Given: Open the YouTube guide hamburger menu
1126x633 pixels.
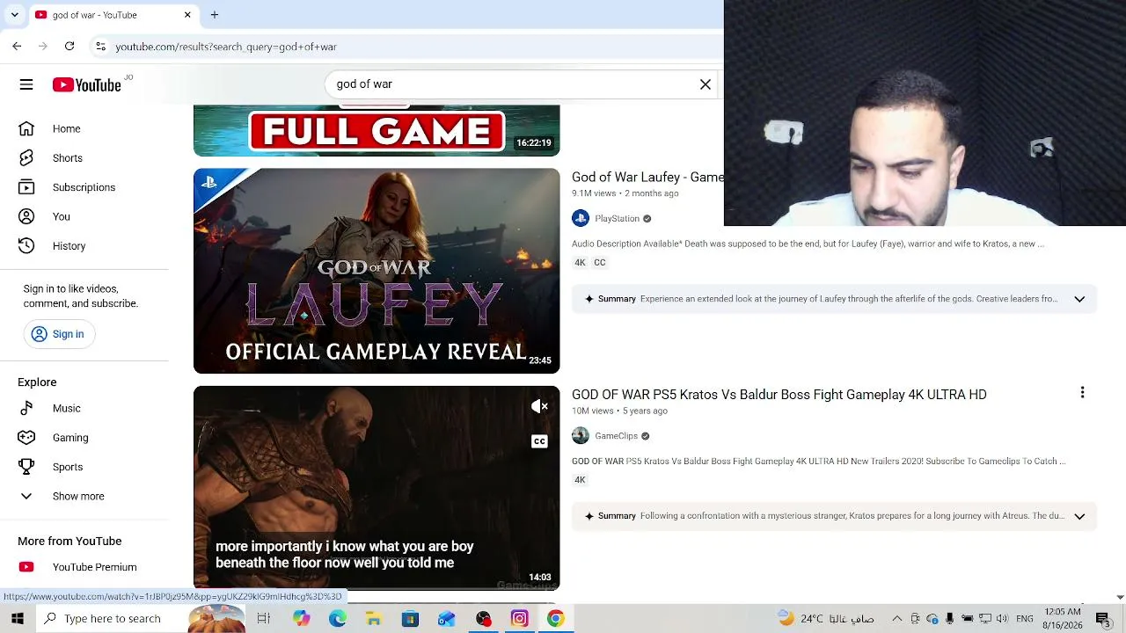Looking at the screenshot, I should (x=26, y=84).
